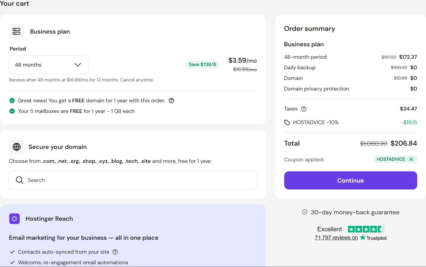Screen dimensions: 426x267
Task: Click the globe icon by Secure your domain
Action: click(17, 147)
